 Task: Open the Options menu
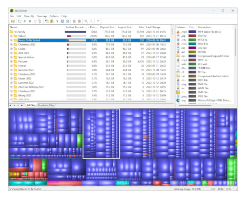54,16
